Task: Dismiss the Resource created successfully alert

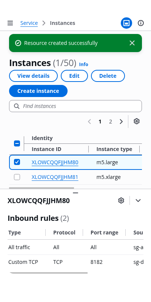Action: [x=132, y=43]
